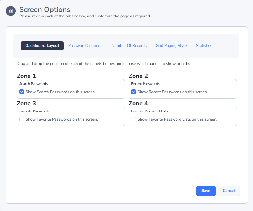Click the Save button
253x211 pixels.
pos(206,191)
